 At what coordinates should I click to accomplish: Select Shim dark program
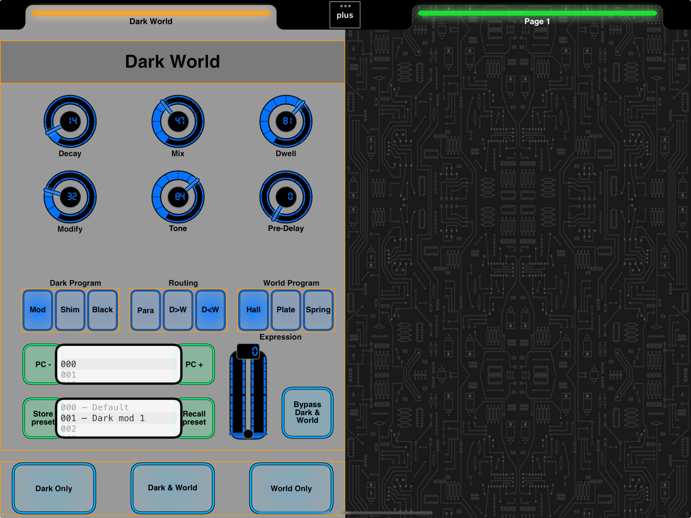[70, 310]
